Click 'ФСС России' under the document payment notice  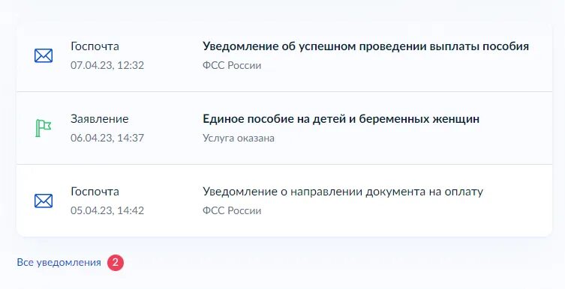pyautogui.click(x=232, y=210)
